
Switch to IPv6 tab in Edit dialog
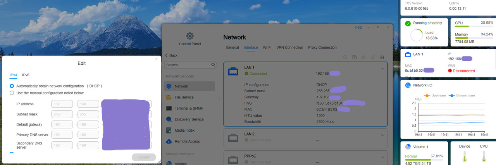[26, 75]
